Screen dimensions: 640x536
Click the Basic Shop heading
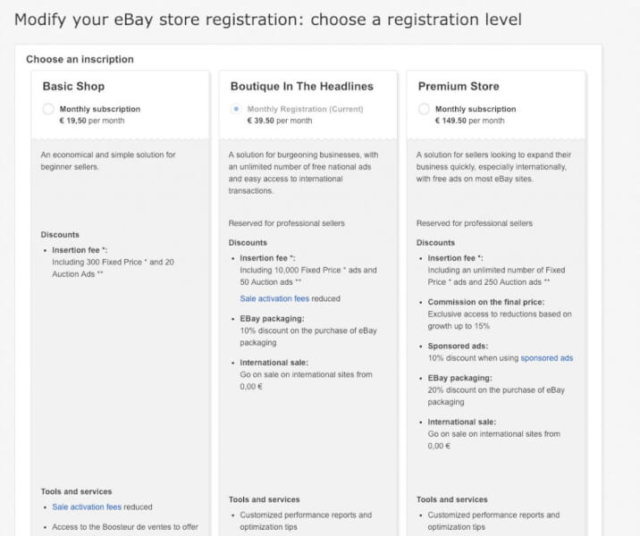point(73,87)
